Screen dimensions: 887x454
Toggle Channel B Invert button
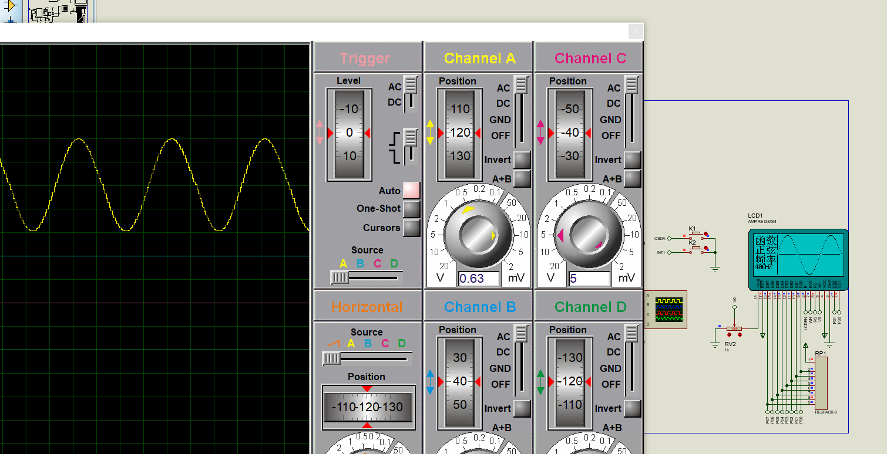coord(522,408)
